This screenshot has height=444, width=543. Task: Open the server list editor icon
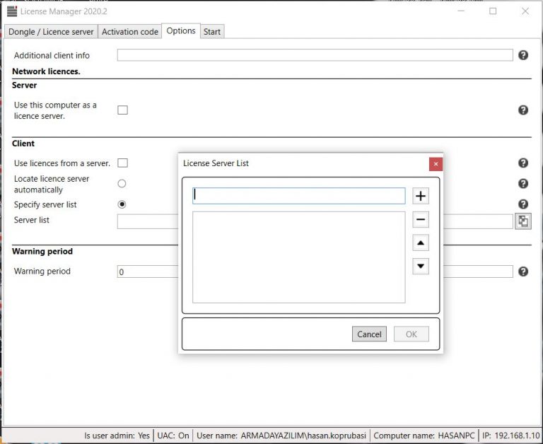522,221
